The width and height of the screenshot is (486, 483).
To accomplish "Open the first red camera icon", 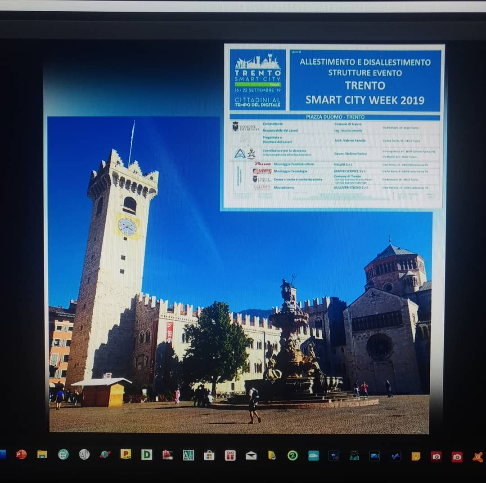I will pyautogui.click(x=436, y=456).
